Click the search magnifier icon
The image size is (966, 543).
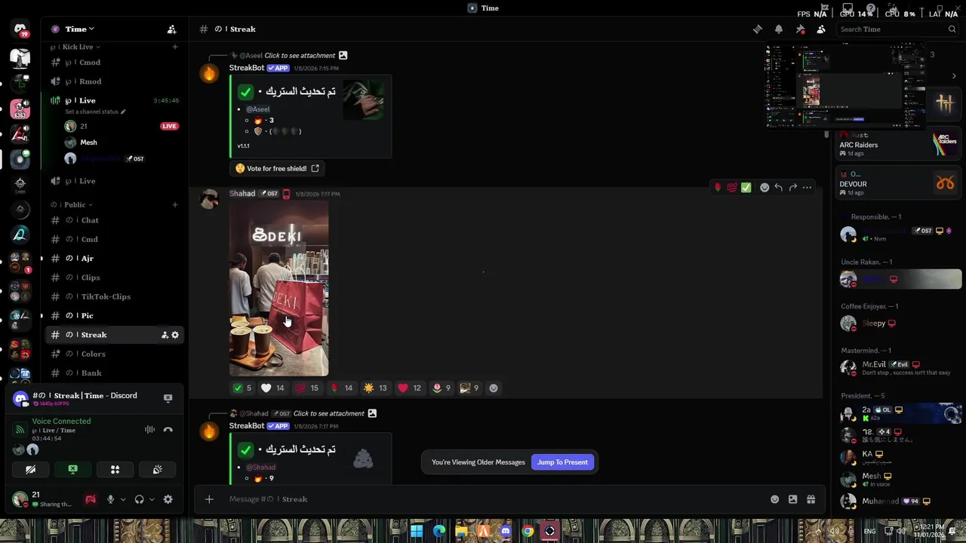pyautogui.click(x=952, y=29)
